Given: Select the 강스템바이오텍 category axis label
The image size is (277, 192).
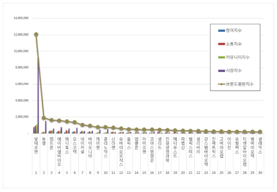Looking at the screenshot, I should point(206,148).
